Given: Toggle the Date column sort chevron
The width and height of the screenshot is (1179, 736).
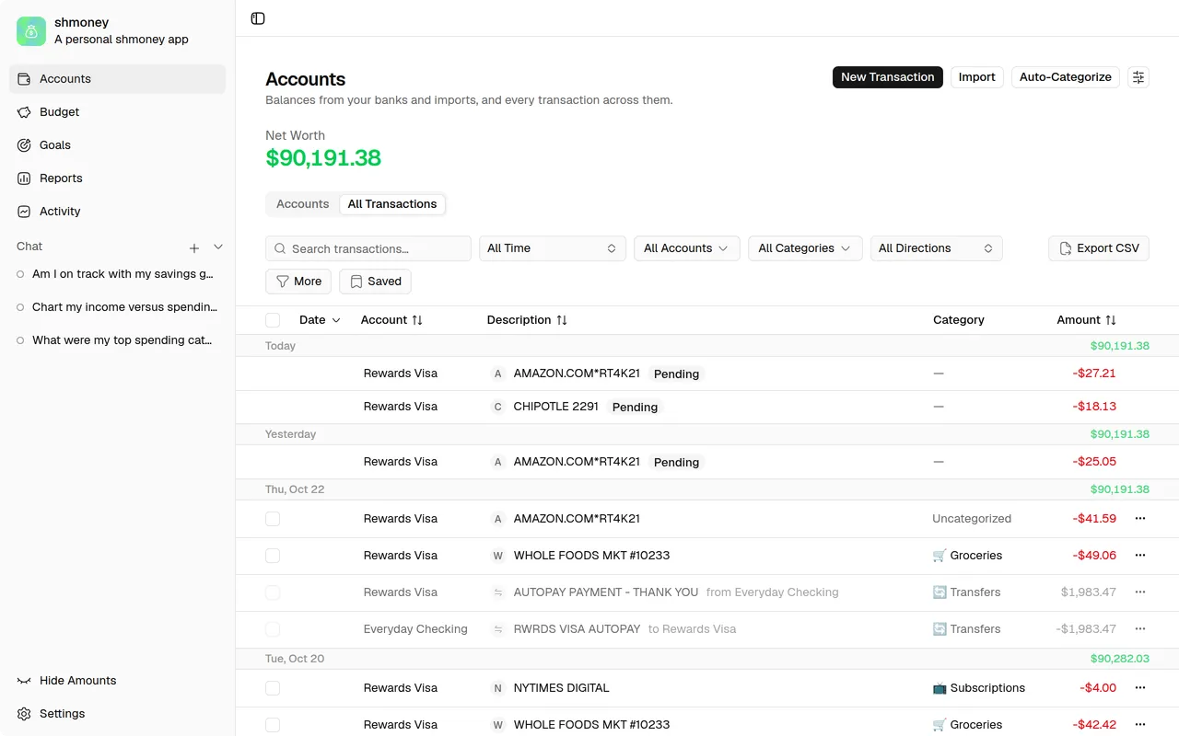Looking at the screenshot, I should pos(336,320).
